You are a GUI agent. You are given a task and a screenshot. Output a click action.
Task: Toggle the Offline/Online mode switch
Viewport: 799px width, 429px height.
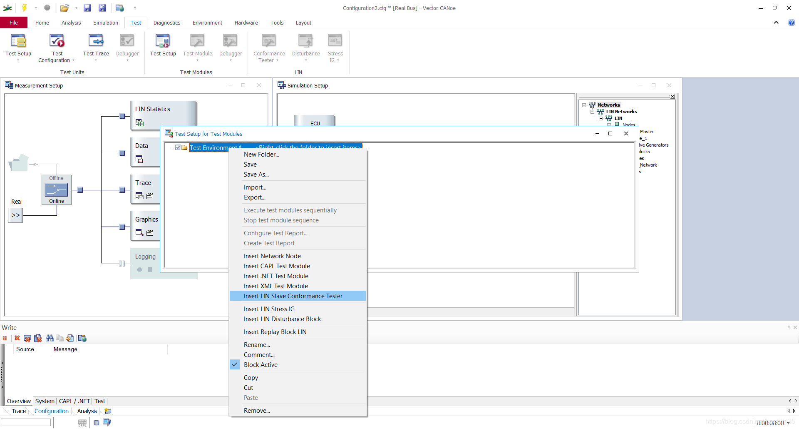click(x=56, y=190)
